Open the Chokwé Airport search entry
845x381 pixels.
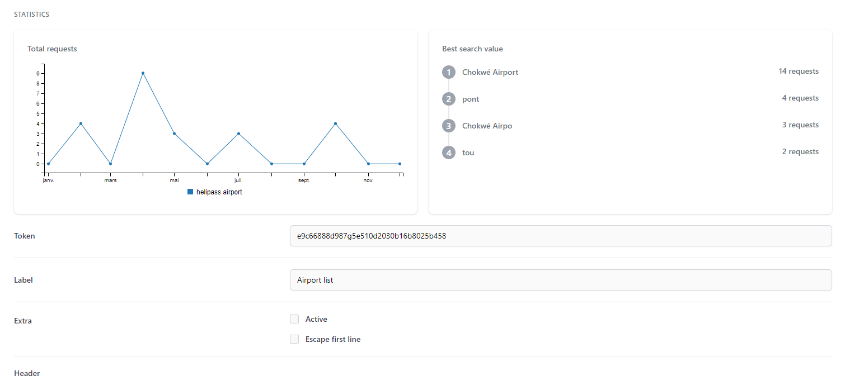(x=490, y=72)
